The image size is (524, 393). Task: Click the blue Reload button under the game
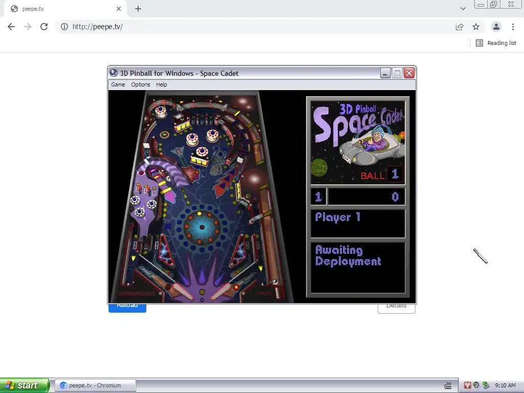point(127,308)
